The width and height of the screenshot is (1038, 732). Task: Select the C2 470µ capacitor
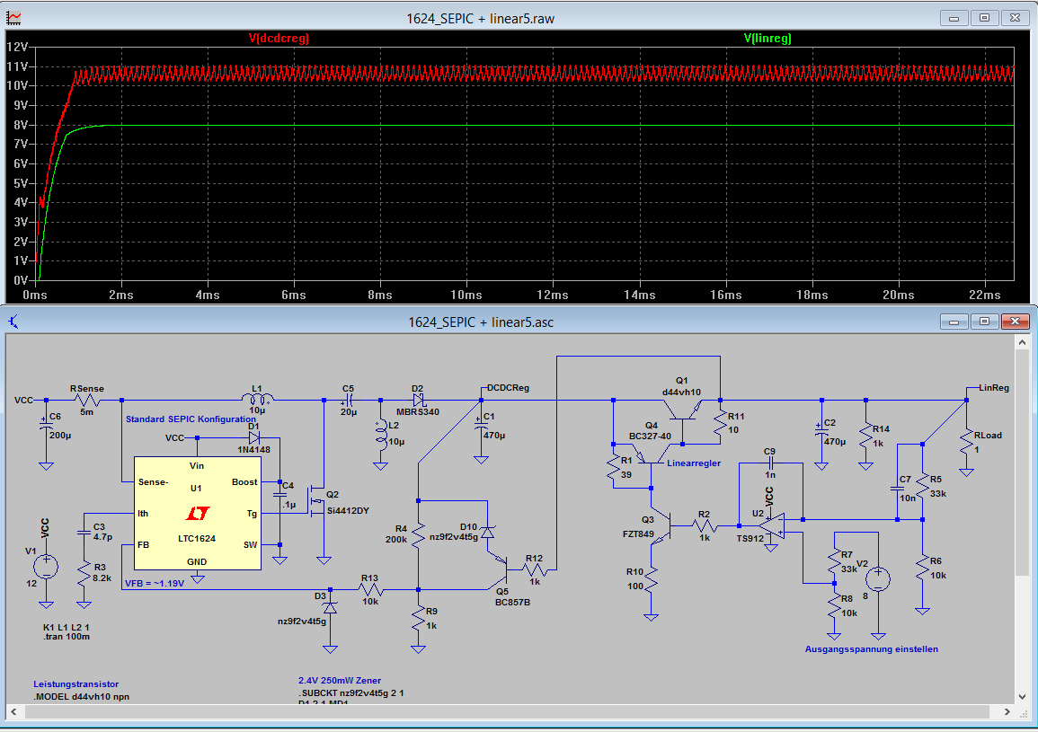821,431
